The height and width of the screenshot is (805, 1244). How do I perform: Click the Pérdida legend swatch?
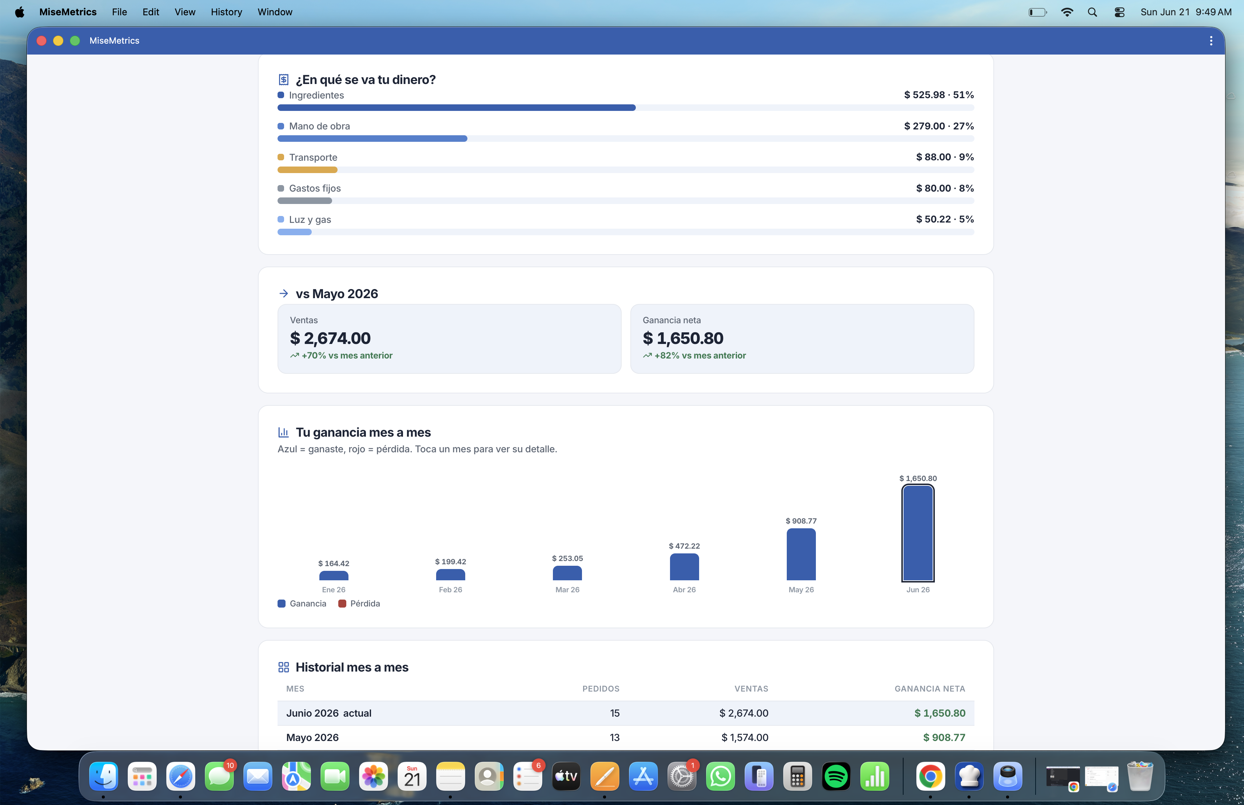[x=342, y=603]
